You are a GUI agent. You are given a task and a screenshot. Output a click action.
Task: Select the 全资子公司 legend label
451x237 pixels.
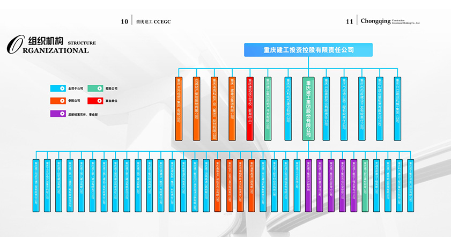tap(76, 88)
